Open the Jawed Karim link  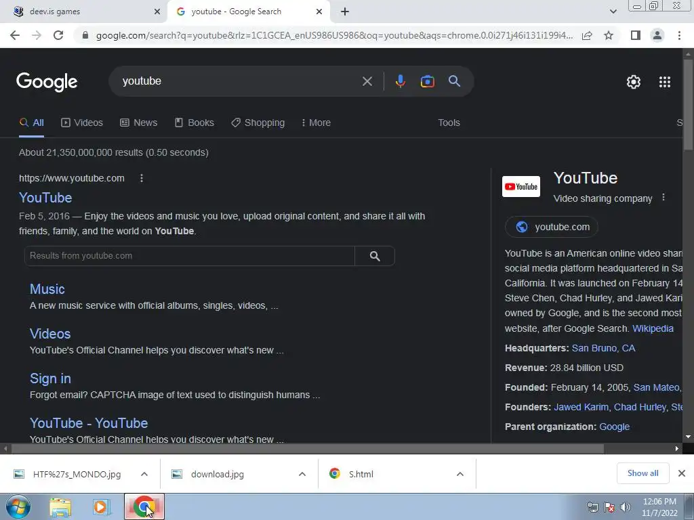(x=581, y=407)
